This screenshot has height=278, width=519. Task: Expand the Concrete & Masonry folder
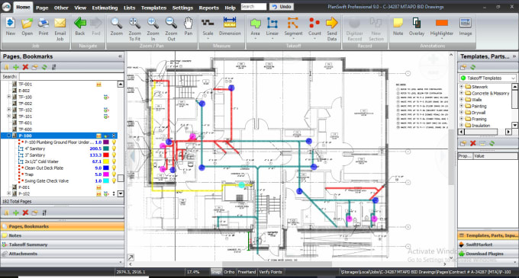[461, 93]
